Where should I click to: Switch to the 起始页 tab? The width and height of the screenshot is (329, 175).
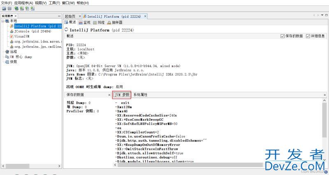coord(70,16)
